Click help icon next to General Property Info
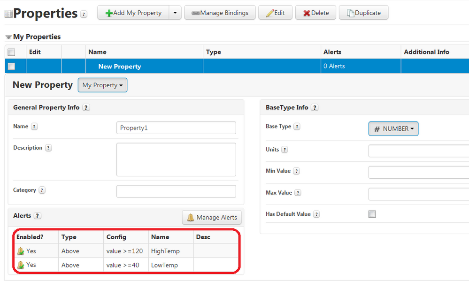This screenshot has width=469, height=281. click(86, 107)
